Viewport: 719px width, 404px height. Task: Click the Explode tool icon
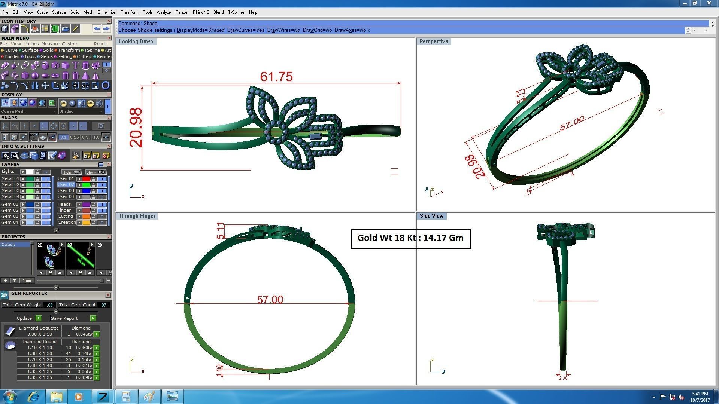point(65,86)
